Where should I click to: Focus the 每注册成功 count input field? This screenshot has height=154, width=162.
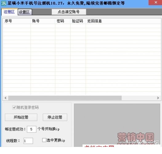coord(31,129)
